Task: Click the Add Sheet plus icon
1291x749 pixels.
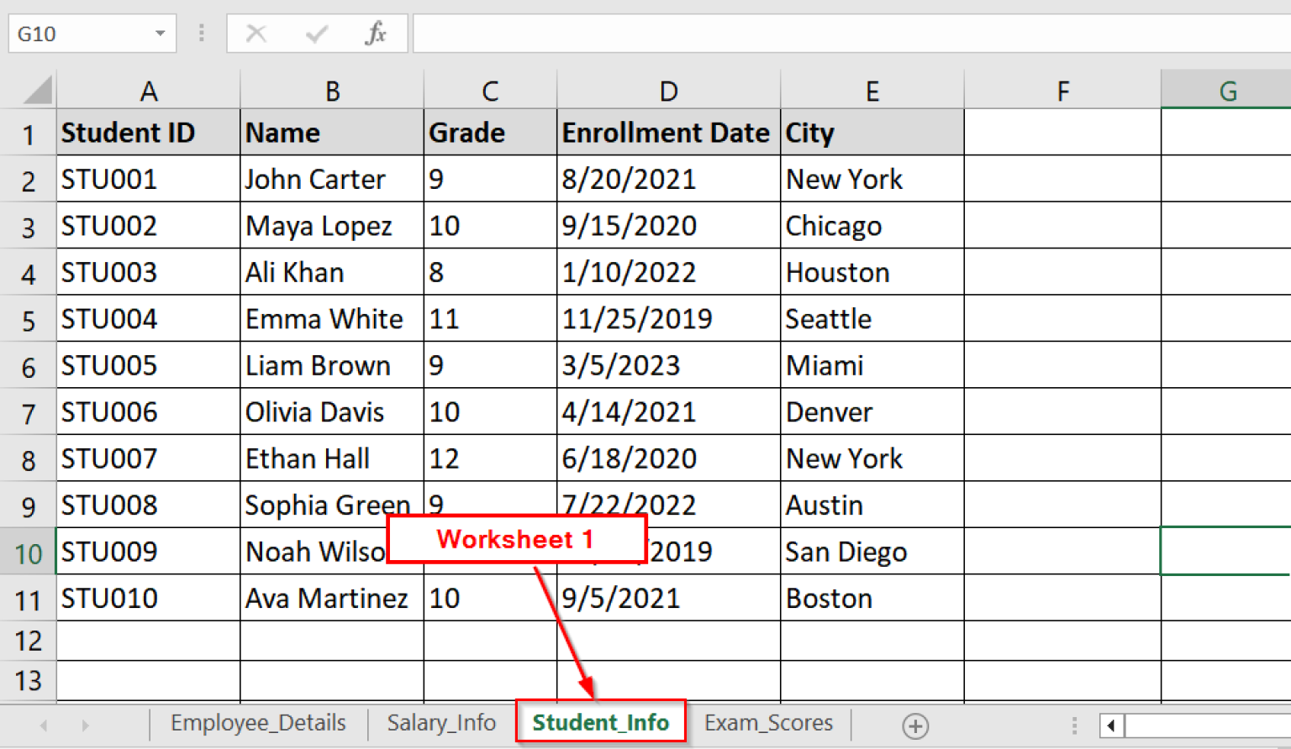Action: tap(915, 724)
